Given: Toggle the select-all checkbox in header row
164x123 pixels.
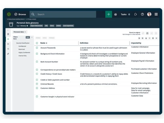Looking at the screenshot, I should click(x=37, y=43).
